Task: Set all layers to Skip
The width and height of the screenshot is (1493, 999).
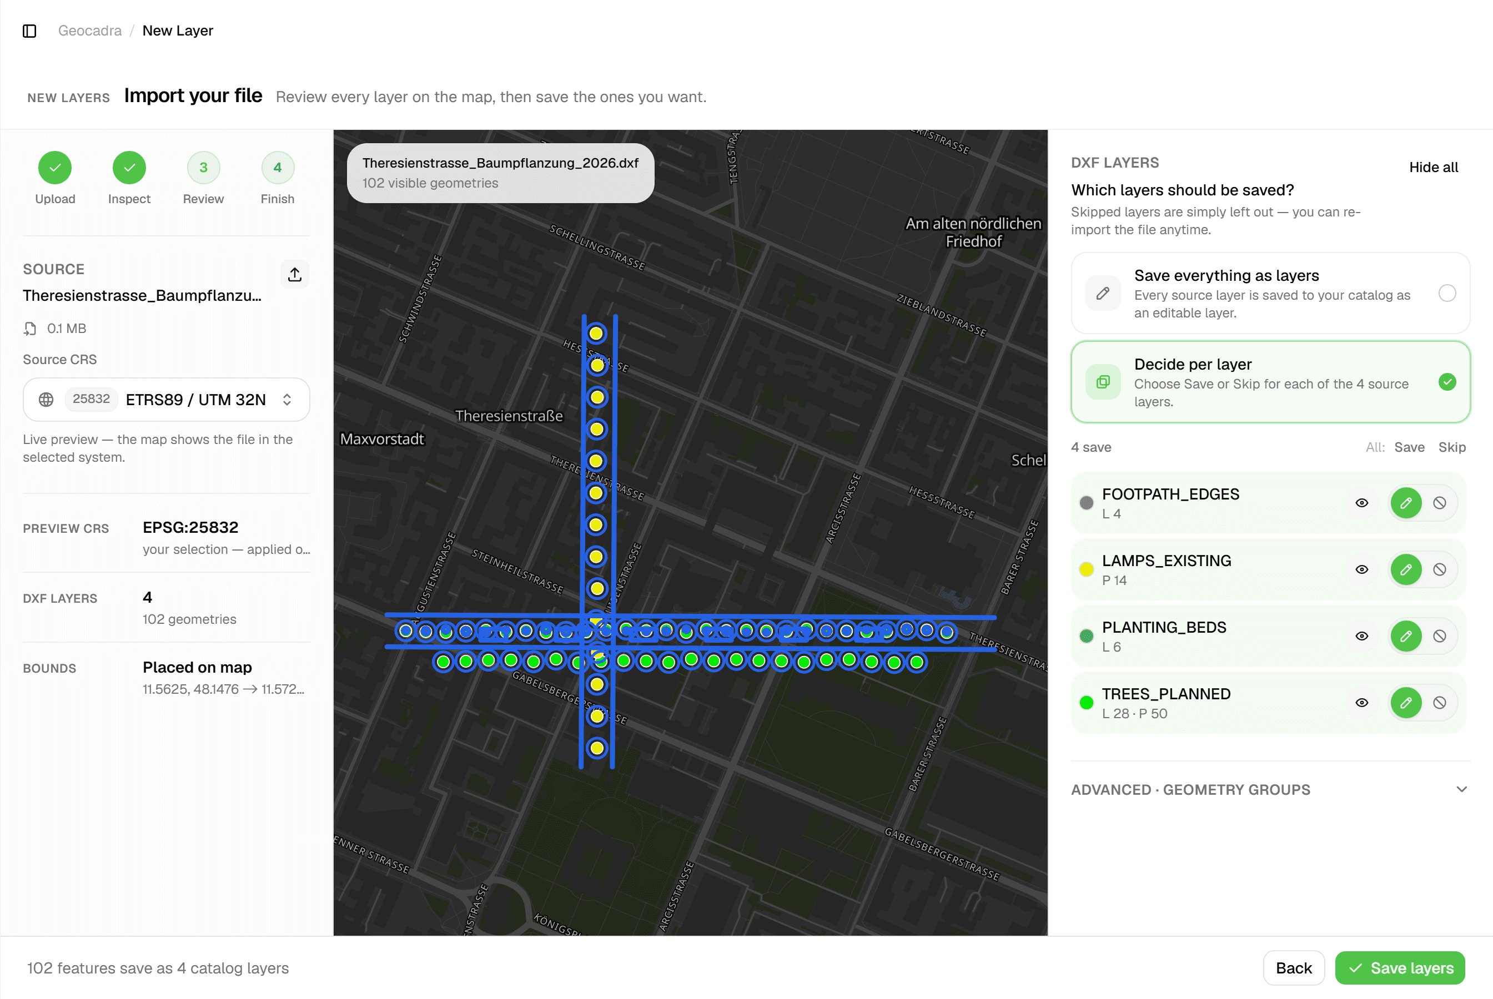Action: 1451,447
